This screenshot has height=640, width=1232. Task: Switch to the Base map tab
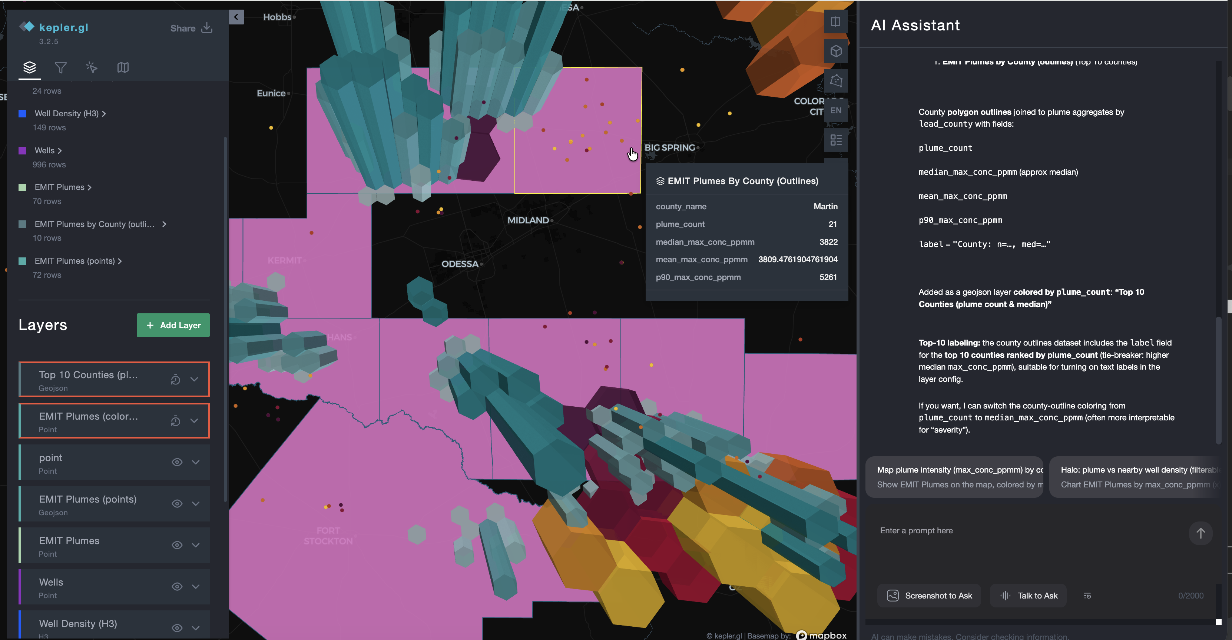click(x=123, y=67)
